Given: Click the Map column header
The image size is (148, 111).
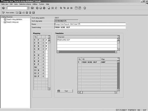Looking at the screenshot, I should click(x=109, y=59).
